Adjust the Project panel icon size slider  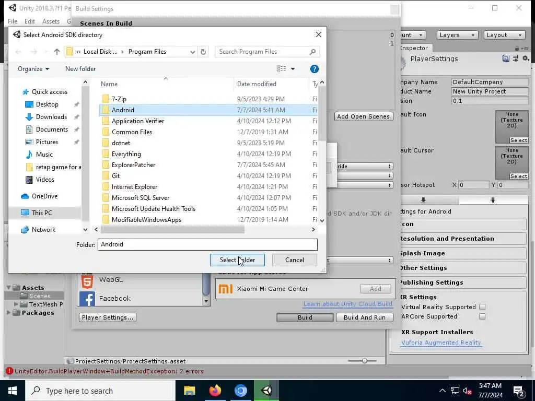[x=364, y=360]
